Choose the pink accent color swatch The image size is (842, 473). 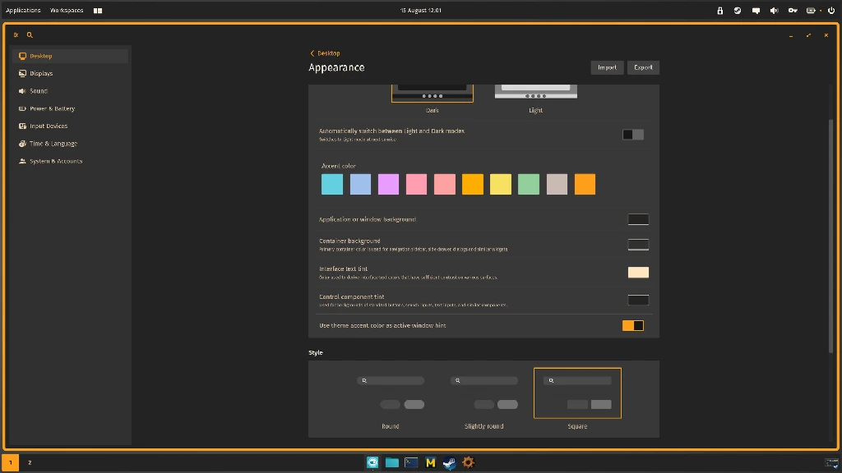416,184
